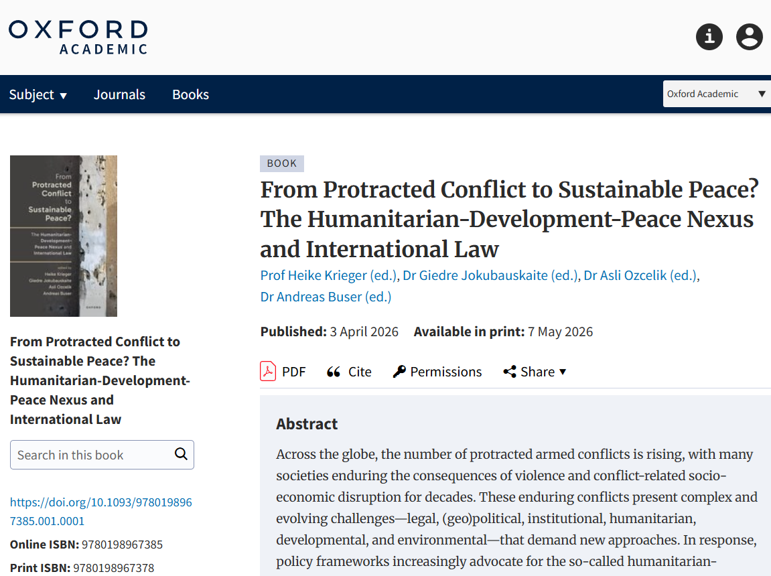Open the Books menu item
The image size is (771, 576).
190,94
